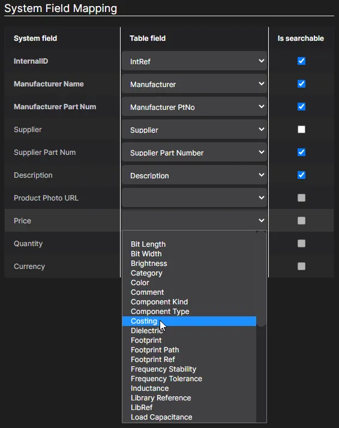Select the highlighted Costing option

(x=189, y=321)
